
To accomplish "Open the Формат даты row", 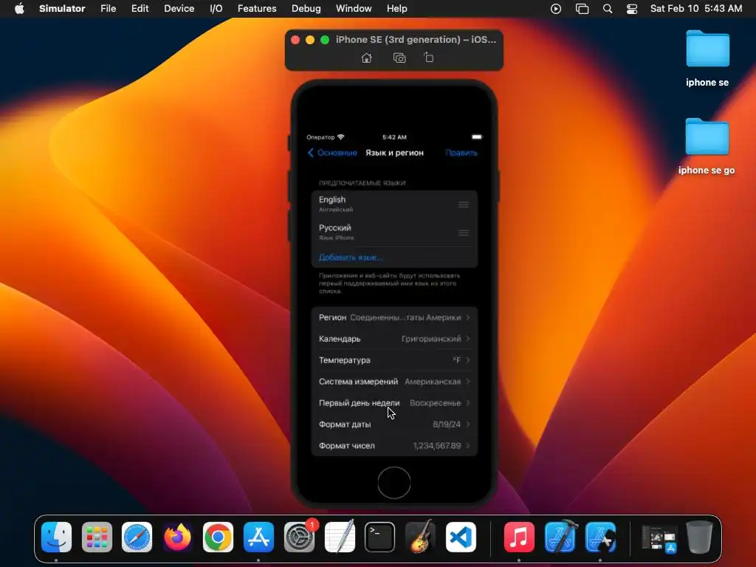I will click(394, 425).
